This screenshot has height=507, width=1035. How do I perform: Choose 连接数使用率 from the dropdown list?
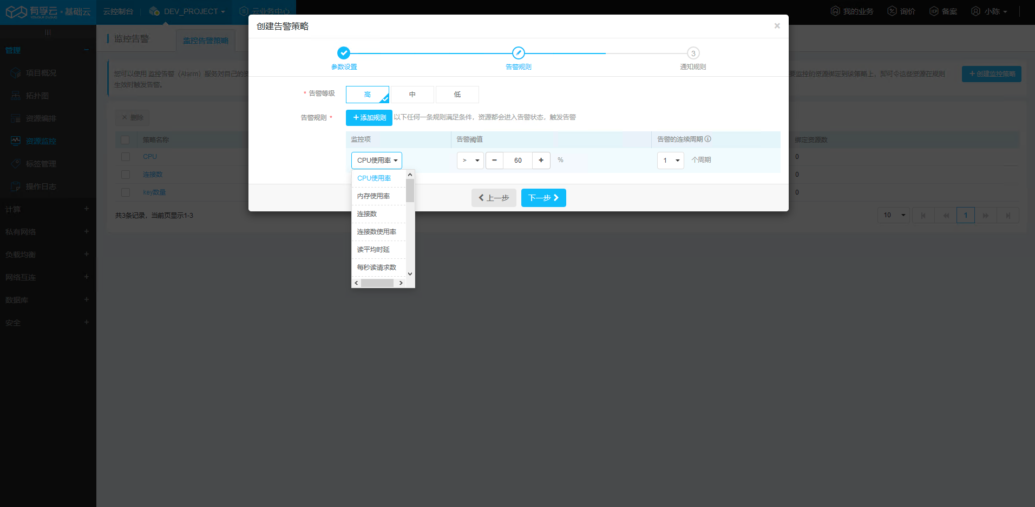point(377,232)
